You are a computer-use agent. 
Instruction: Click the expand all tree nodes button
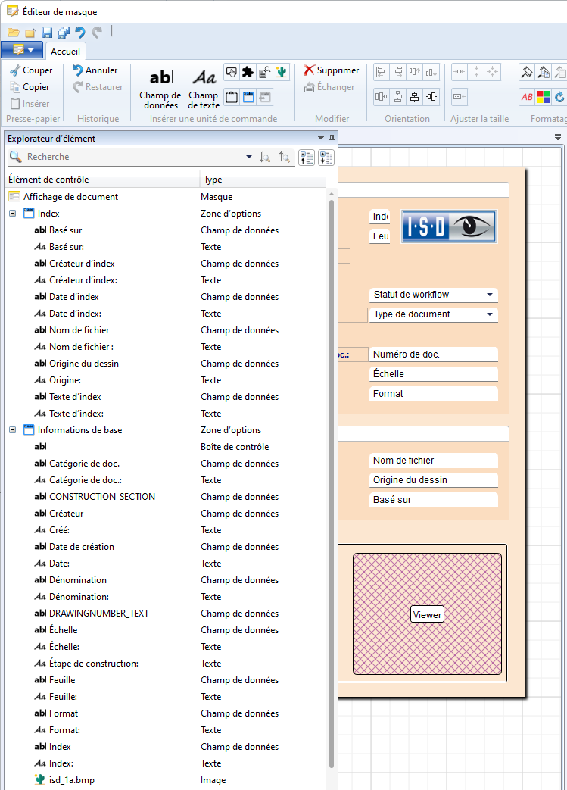tap(326, 158)
